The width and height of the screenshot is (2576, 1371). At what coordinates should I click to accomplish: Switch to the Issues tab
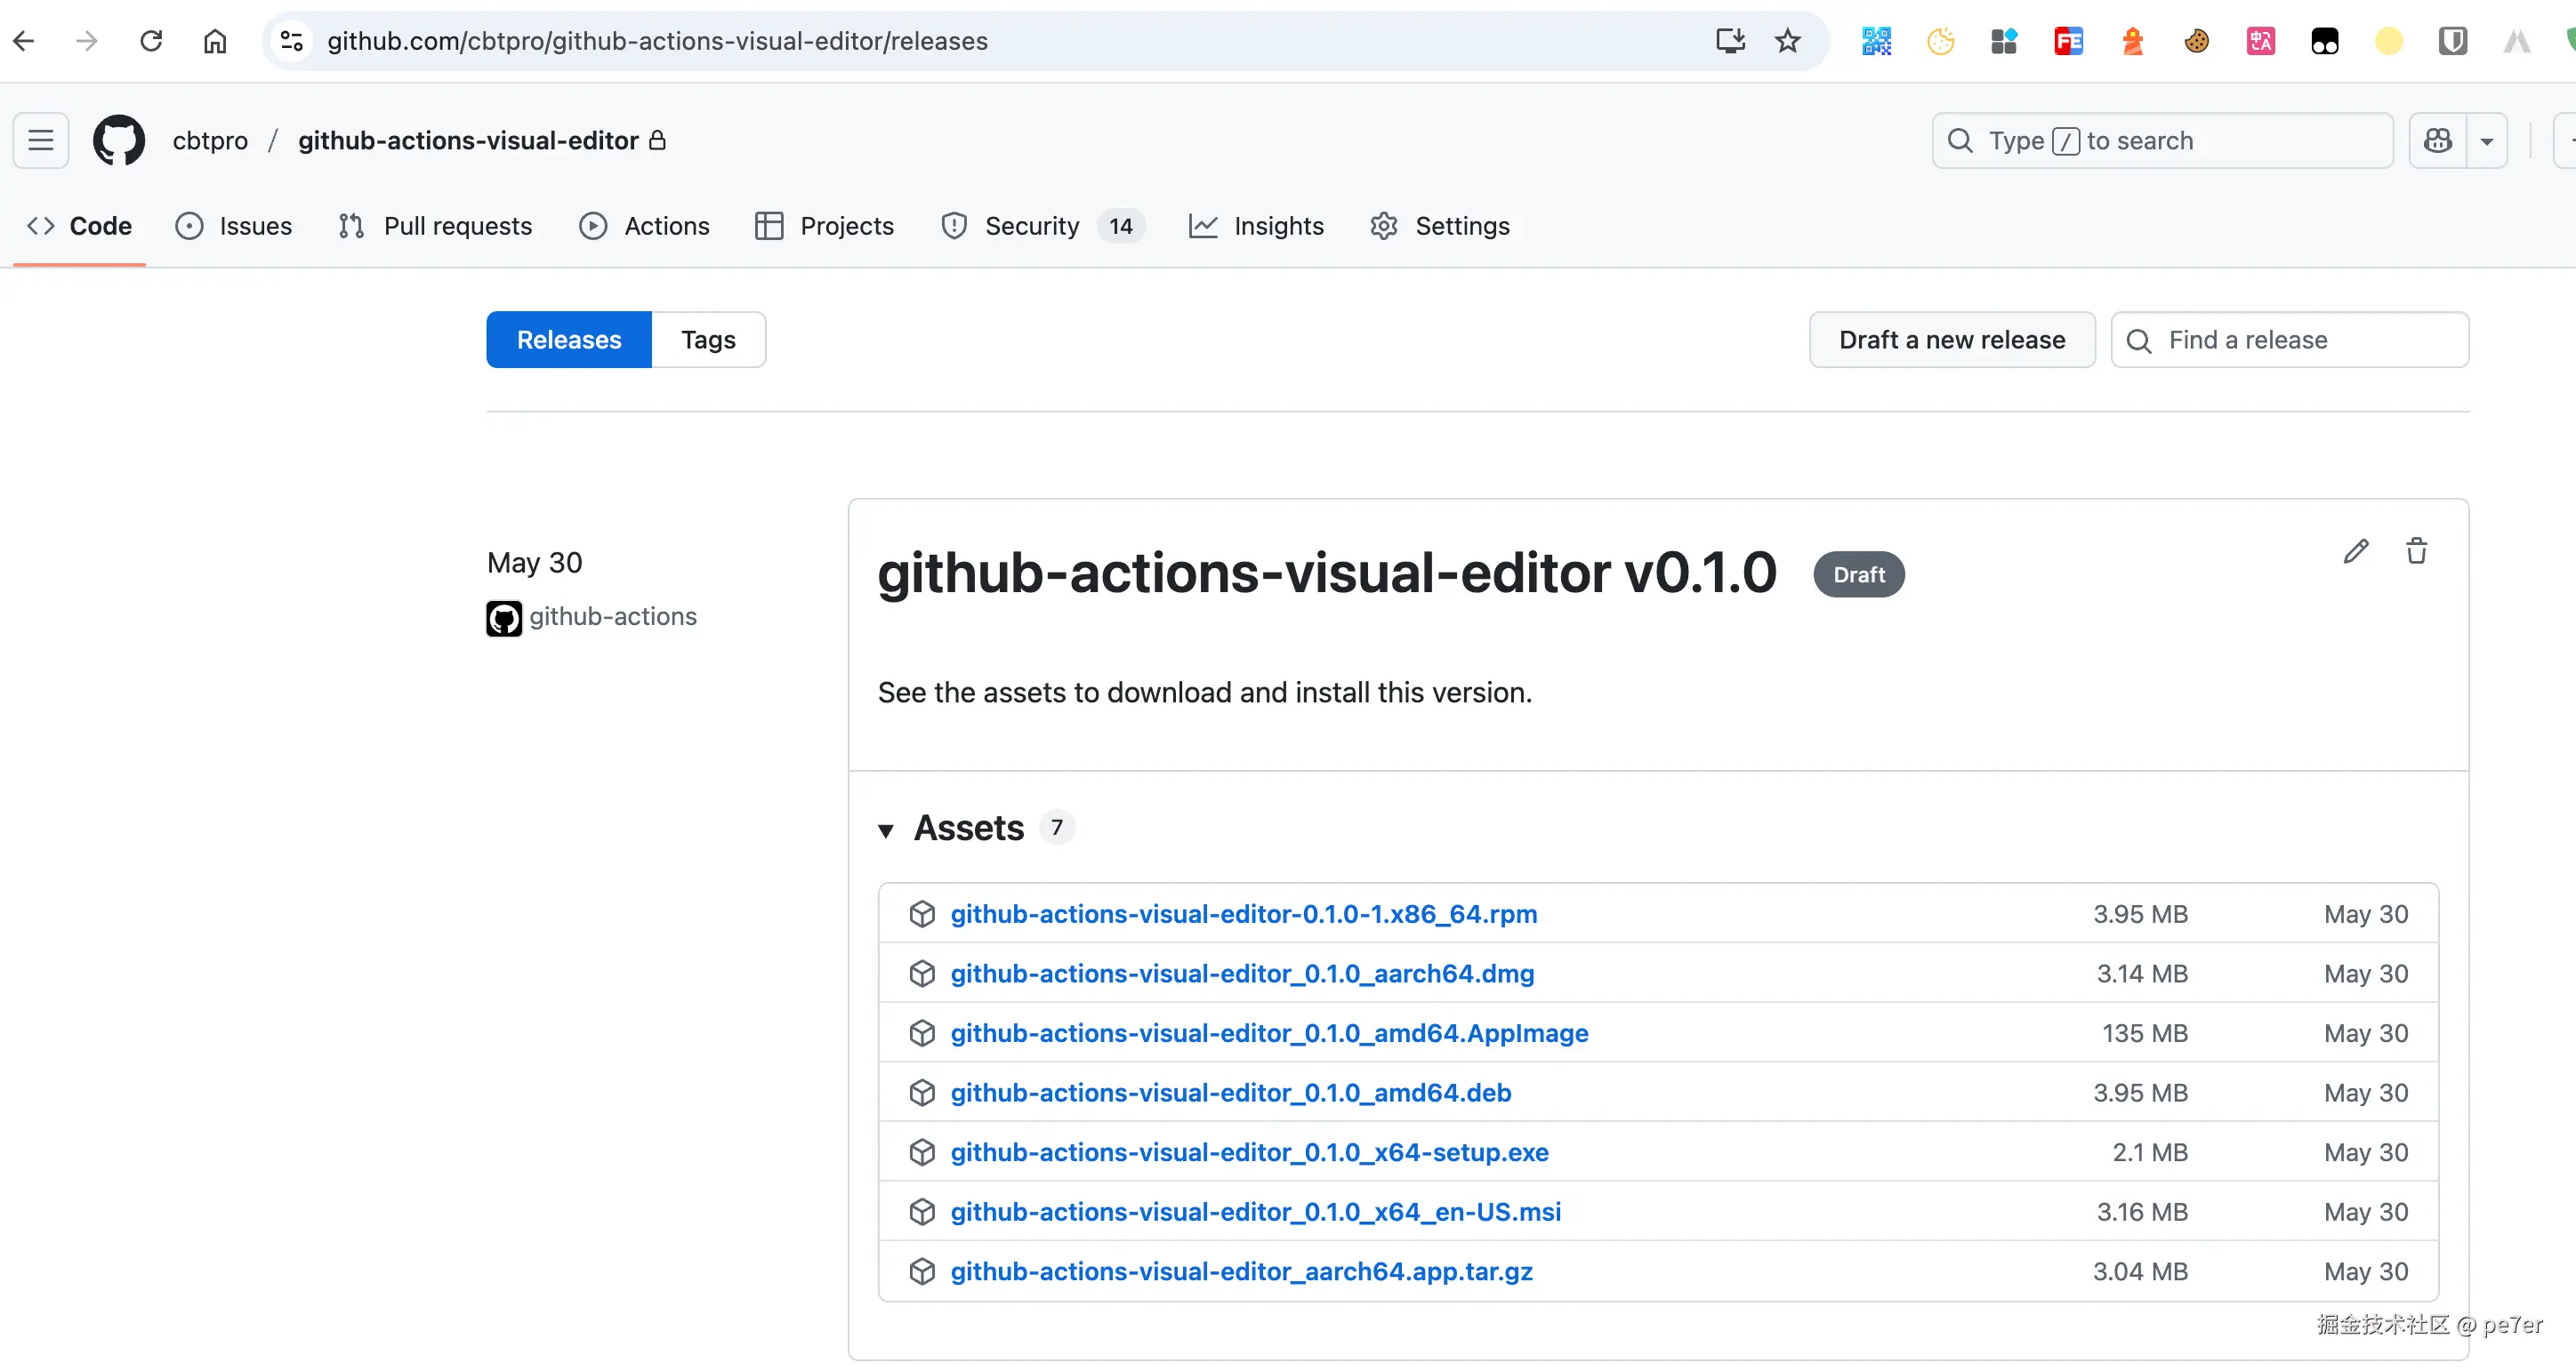tap(234, 226)
